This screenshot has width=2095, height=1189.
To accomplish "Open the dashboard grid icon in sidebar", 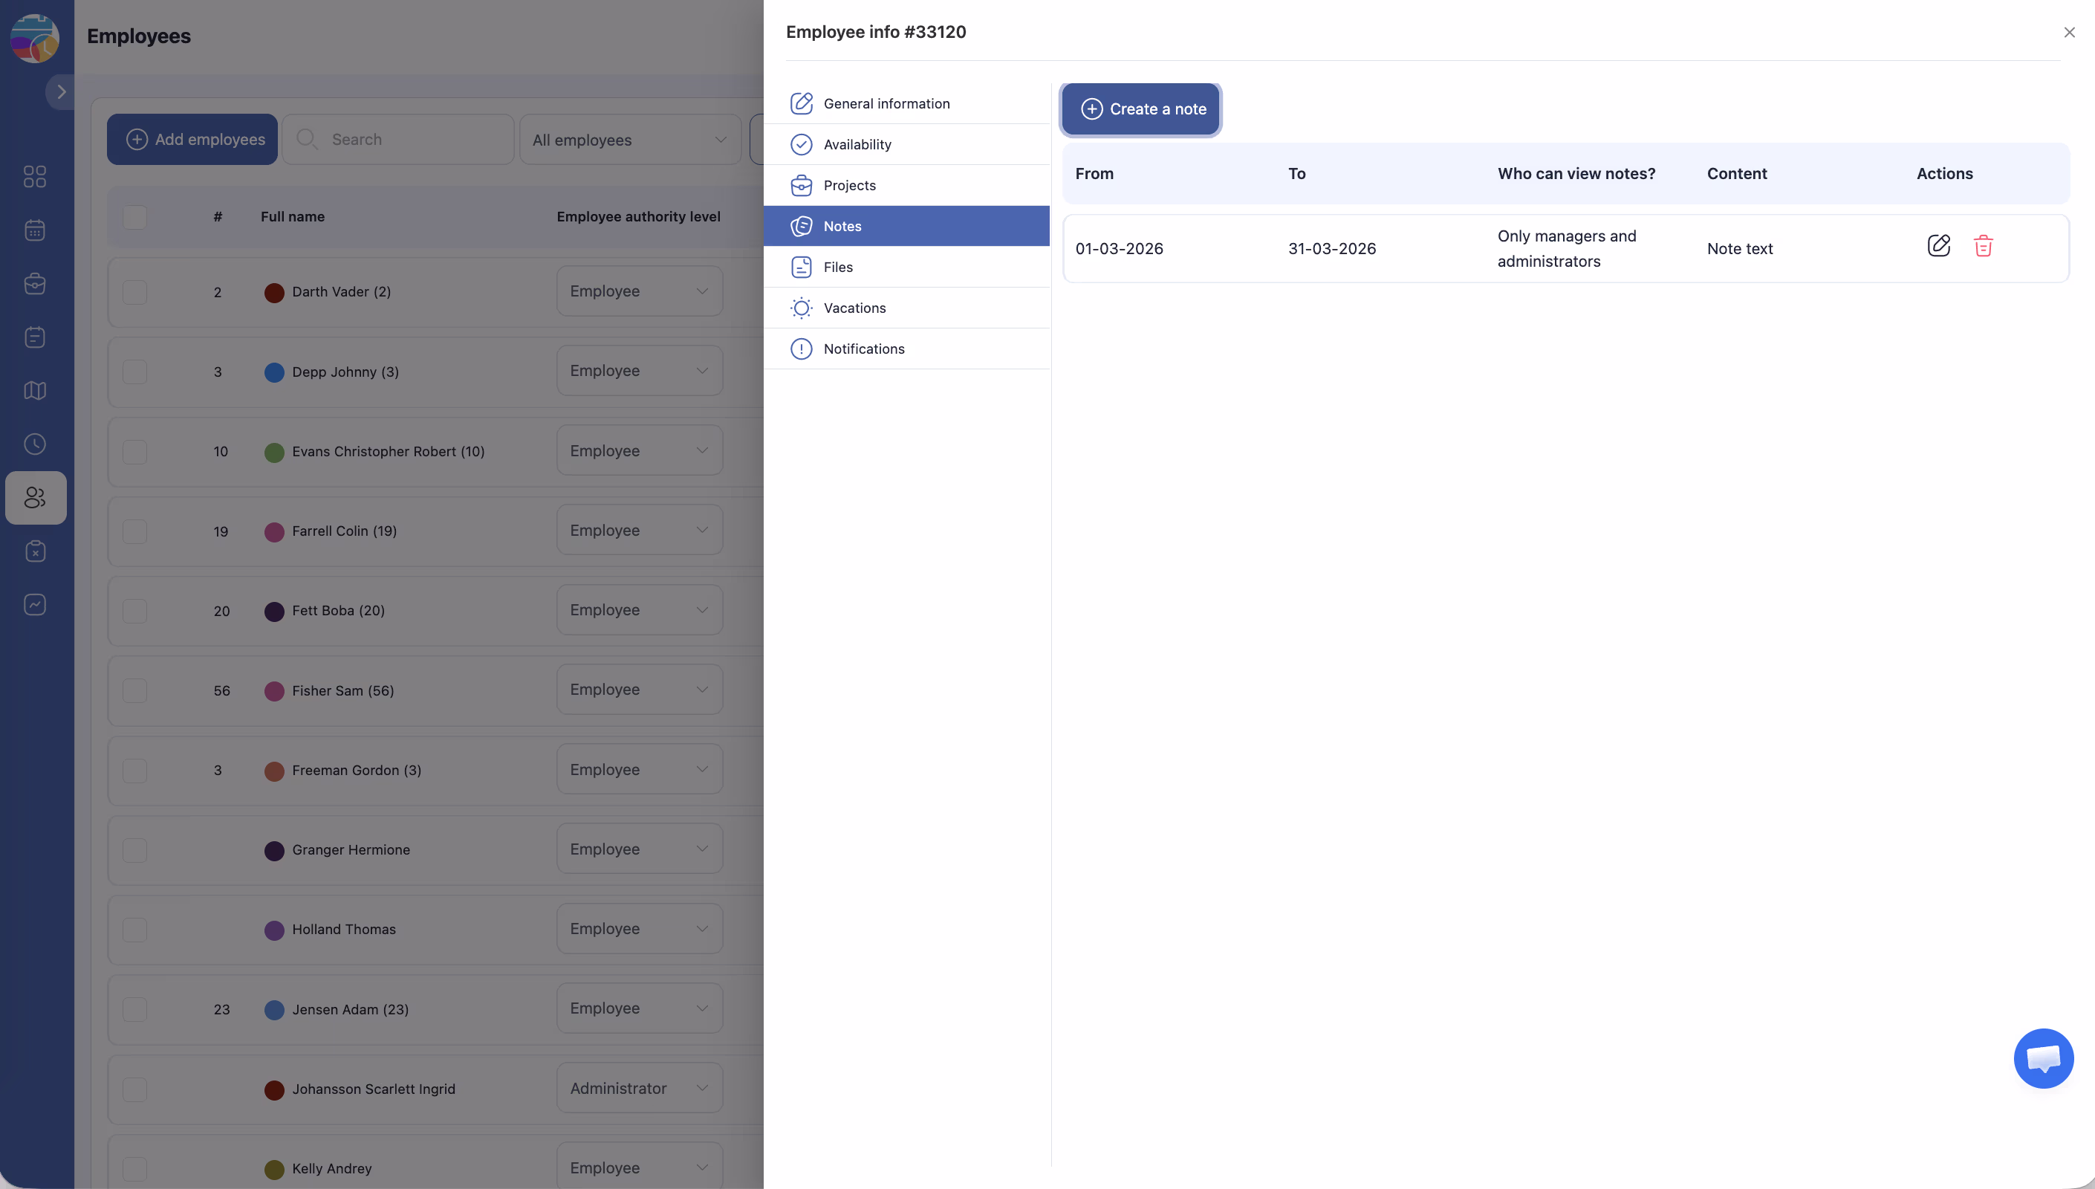I will point(35,176).
